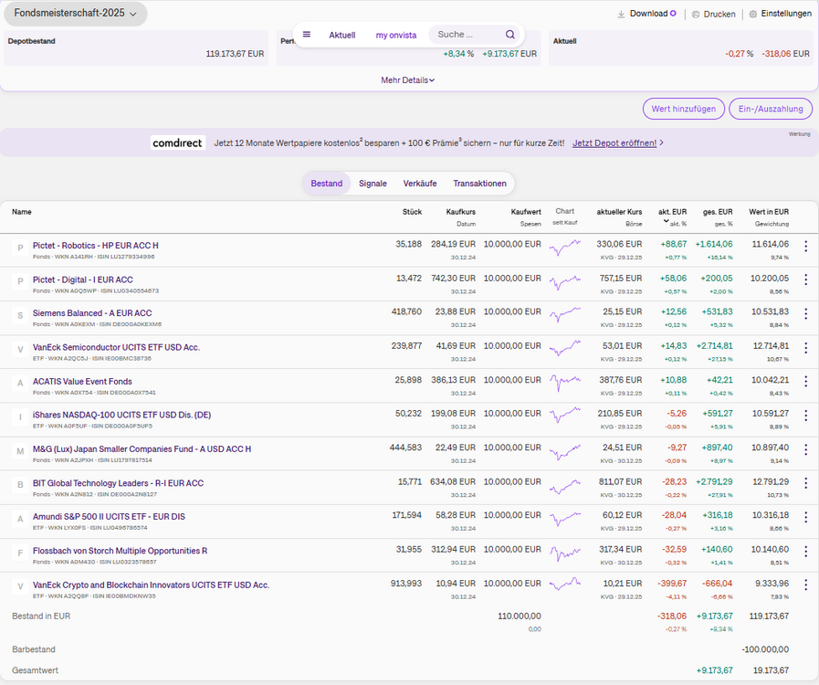819x685 pixels.
Task: Click the search magnifier icon
Action: coord(510,35)
